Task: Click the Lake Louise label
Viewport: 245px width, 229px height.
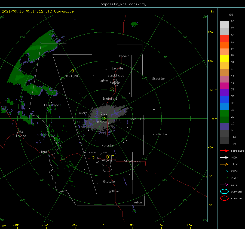Action: [x=21, y=134]
